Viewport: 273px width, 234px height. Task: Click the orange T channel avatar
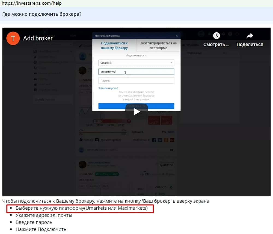point(13,38)
